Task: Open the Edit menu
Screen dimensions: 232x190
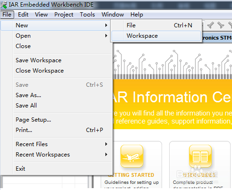Action: [x=23, y=15]
